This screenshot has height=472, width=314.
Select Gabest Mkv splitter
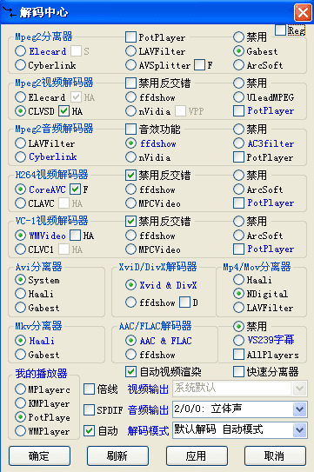20,355
